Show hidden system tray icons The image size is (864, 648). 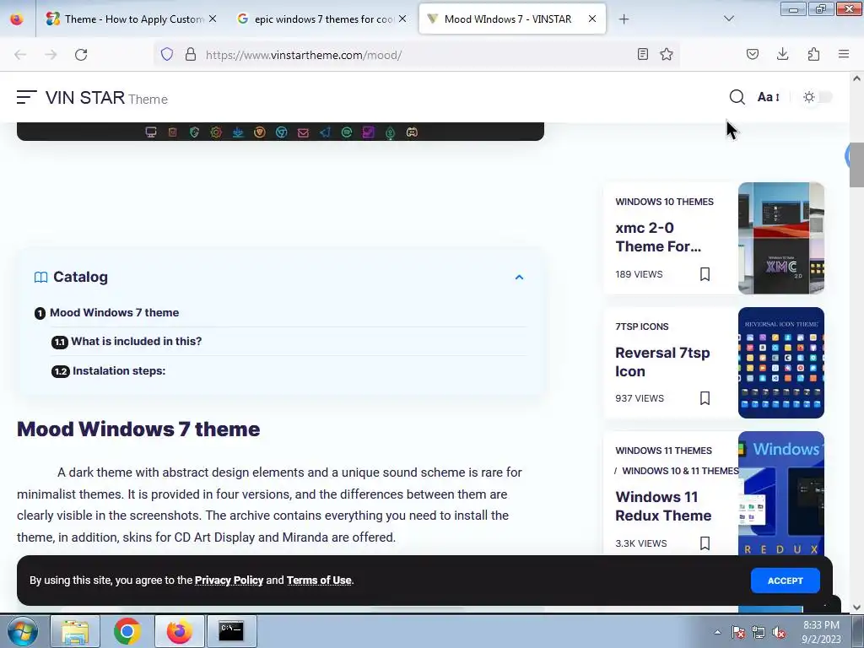coord(717,632)
